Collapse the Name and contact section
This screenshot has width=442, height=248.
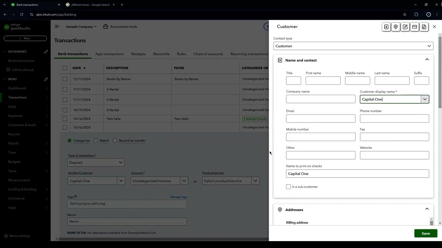(427, 60)
